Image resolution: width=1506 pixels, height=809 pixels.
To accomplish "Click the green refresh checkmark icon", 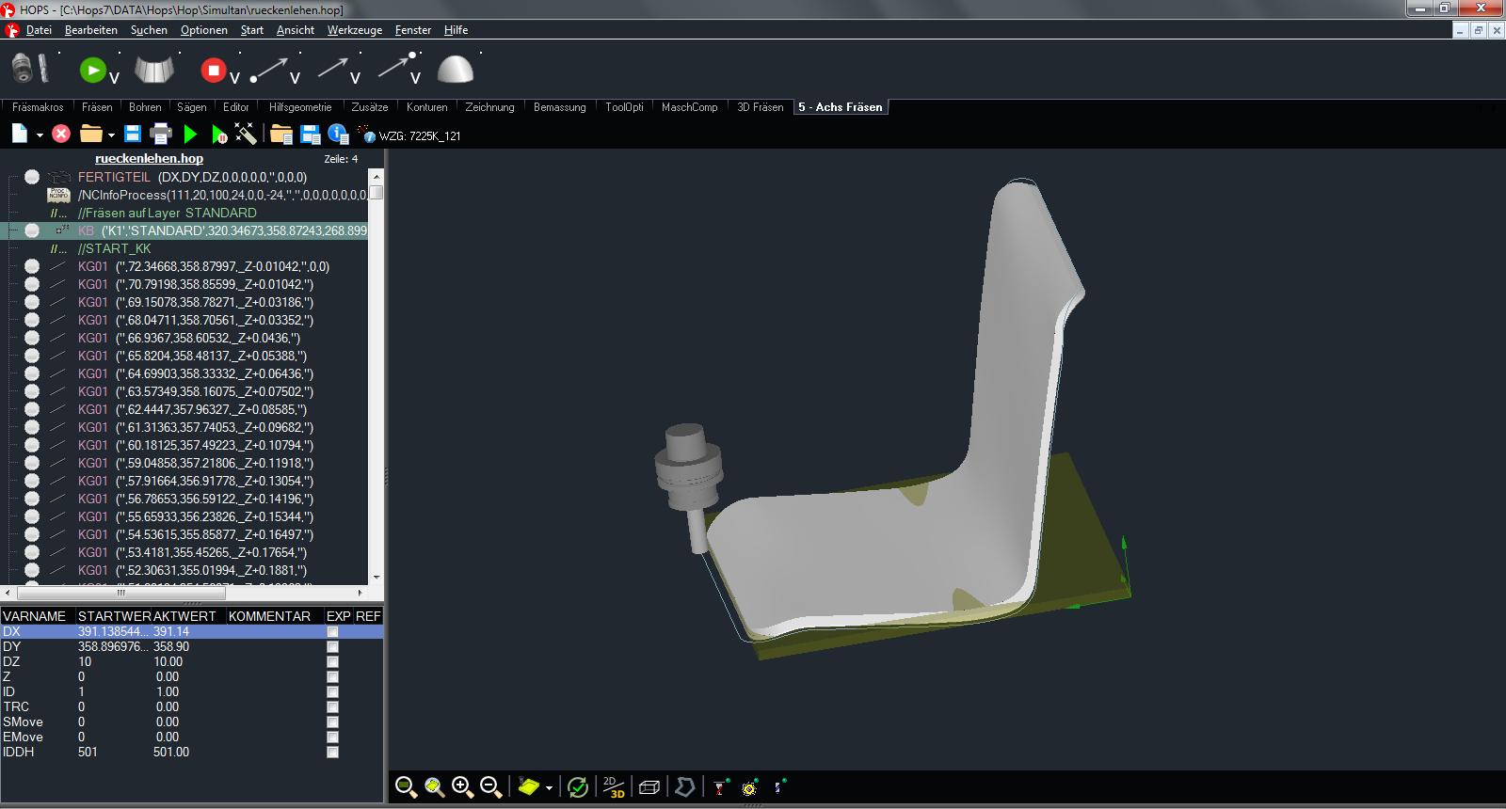I will click(x=578, y=787).
